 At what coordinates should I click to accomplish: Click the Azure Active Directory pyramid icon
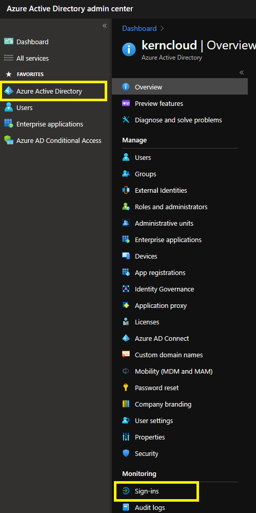click(x=9, y=91)
